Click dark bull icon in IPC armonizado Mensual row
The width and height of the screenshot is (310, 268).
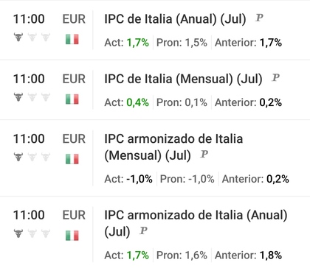18,157
